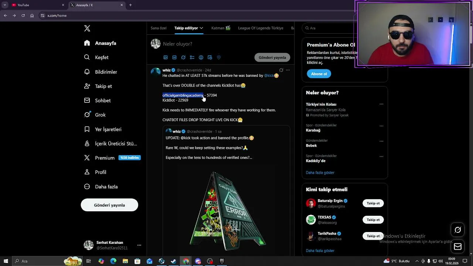The width and height of the screenshot is (473, 266).
Task: Open Takip et in the sidebar
Action: (98, 86)
